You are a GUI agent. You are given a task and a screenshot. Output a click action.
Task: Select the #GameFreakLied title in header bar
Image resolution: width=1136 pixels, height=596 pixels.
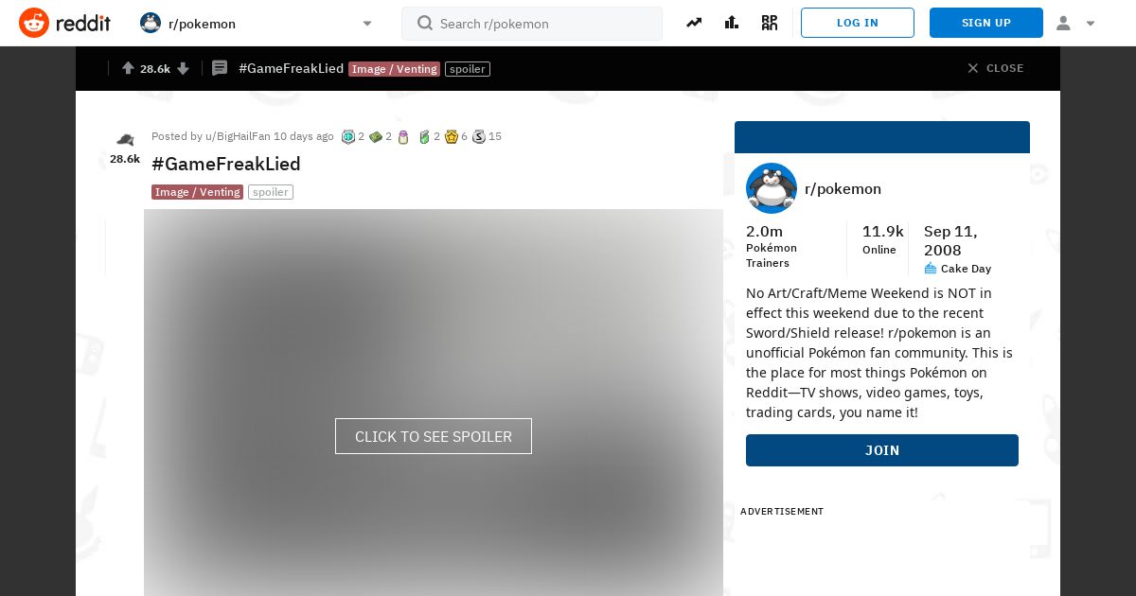click(x=291, y=68)
